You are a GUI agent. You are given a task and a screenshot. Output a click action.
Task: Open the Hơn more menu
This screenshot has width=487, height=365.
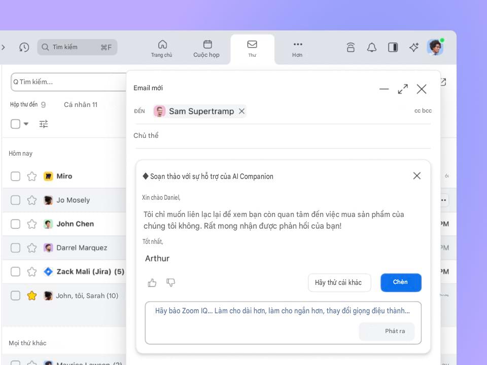(x=297, y=49)
